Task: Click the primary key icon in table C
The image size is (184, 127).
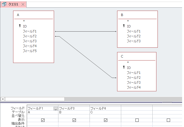Action: [124, 67]
